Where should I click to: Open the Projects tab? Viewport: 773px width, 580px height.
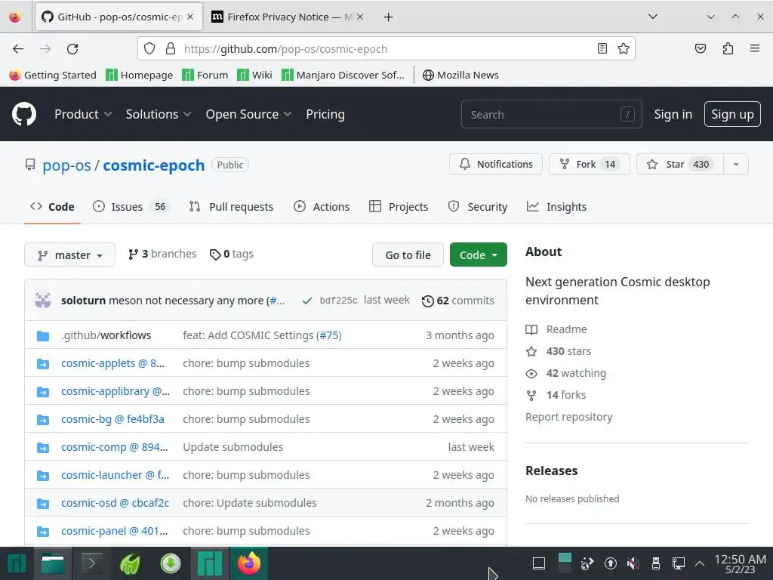[399, 207]
